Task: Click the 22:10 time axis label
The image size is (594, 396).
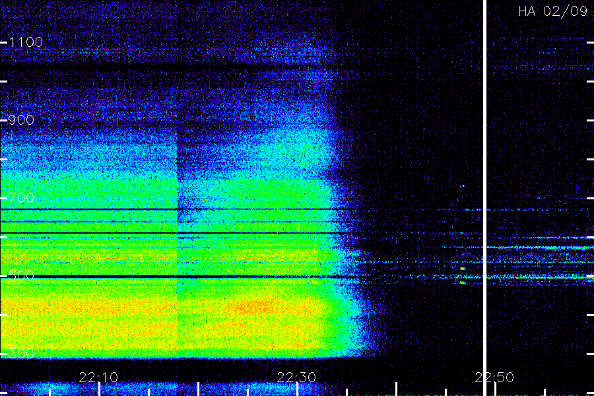Action: pos(98,378)
